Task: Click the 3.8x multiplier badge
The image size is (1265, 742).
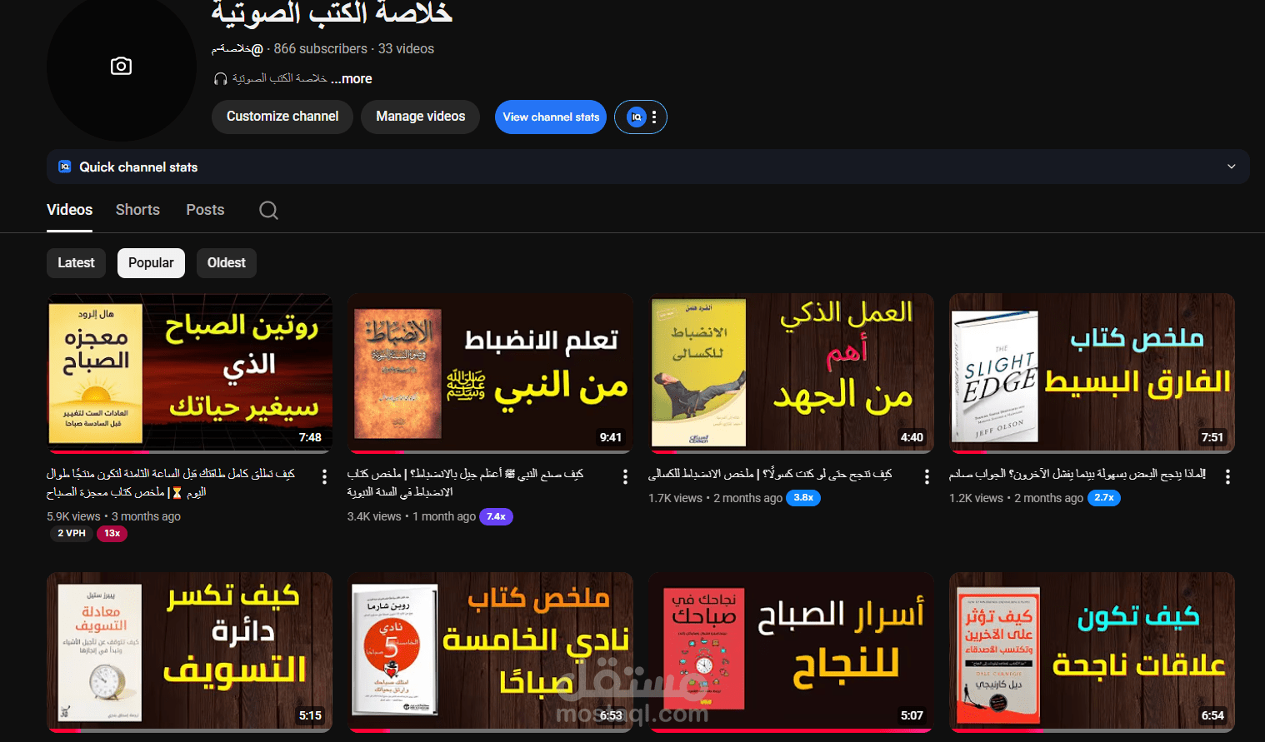Action: point(803,498)
